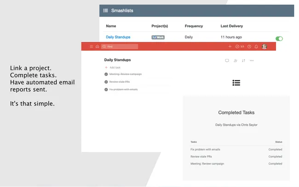Uncheck 'Review stale PRs' task
Viewport: 299px width, 187px height.
click(x=106, y=82)
